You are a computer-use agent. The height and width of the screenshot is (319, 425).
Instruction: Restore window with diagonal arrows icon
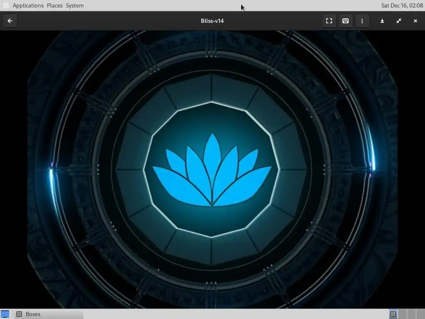(x=399, y=21)
